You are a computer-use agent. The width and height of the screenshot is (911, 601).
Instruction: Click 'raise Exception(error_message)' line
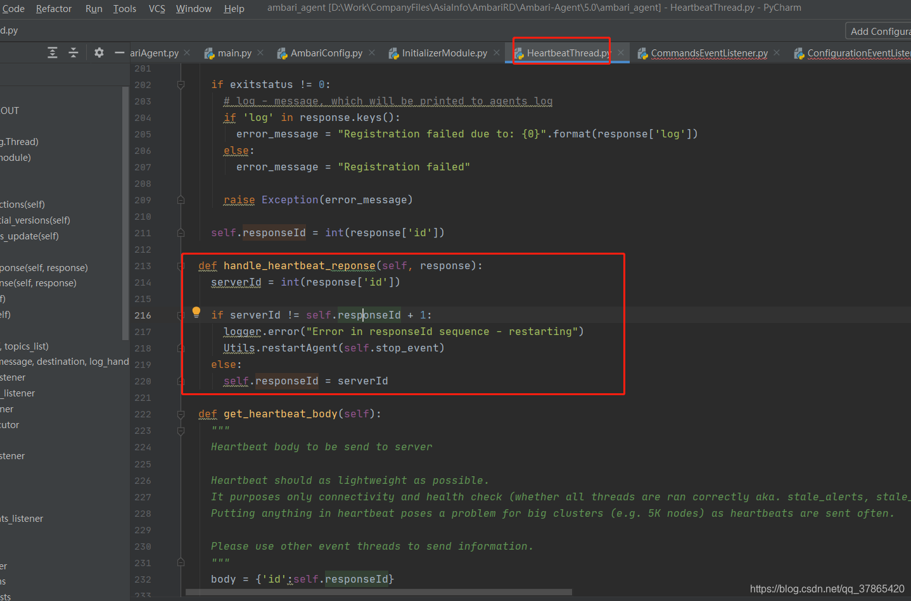pyautogui.click(x=318, y=200)
